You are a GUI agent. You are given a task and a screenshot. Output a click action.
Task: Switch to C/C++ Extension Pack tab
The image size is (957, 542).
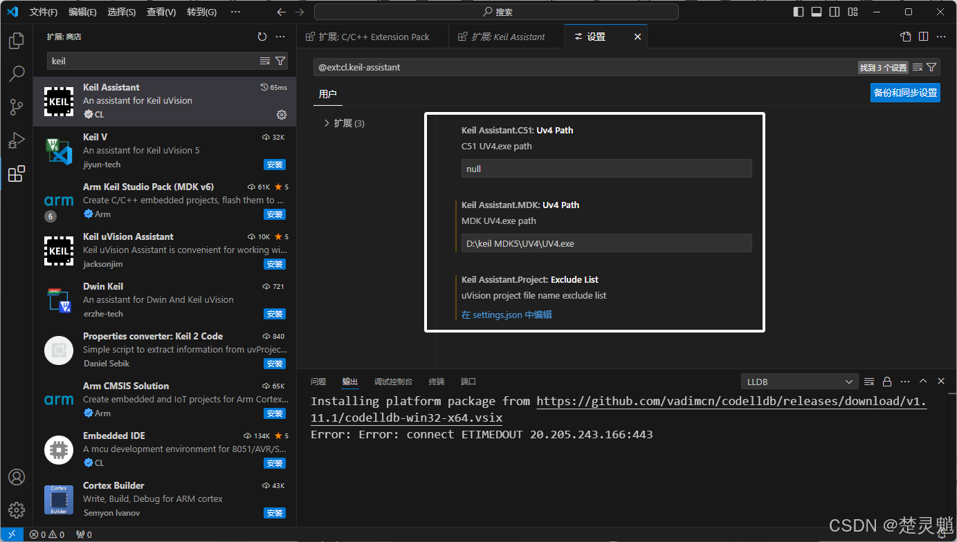click(x=373, y=37)
